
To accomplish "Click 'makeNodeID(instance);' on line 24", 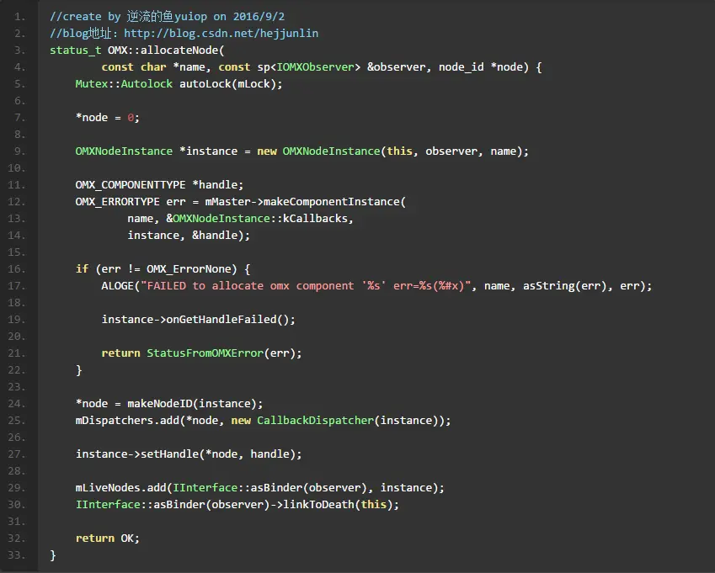I will (x=195, y=404).
